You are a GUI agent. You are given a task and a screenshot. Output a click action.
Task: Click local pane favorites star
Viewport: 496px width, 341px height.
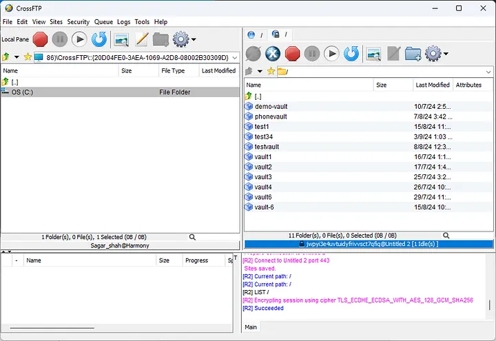point(28,57)
